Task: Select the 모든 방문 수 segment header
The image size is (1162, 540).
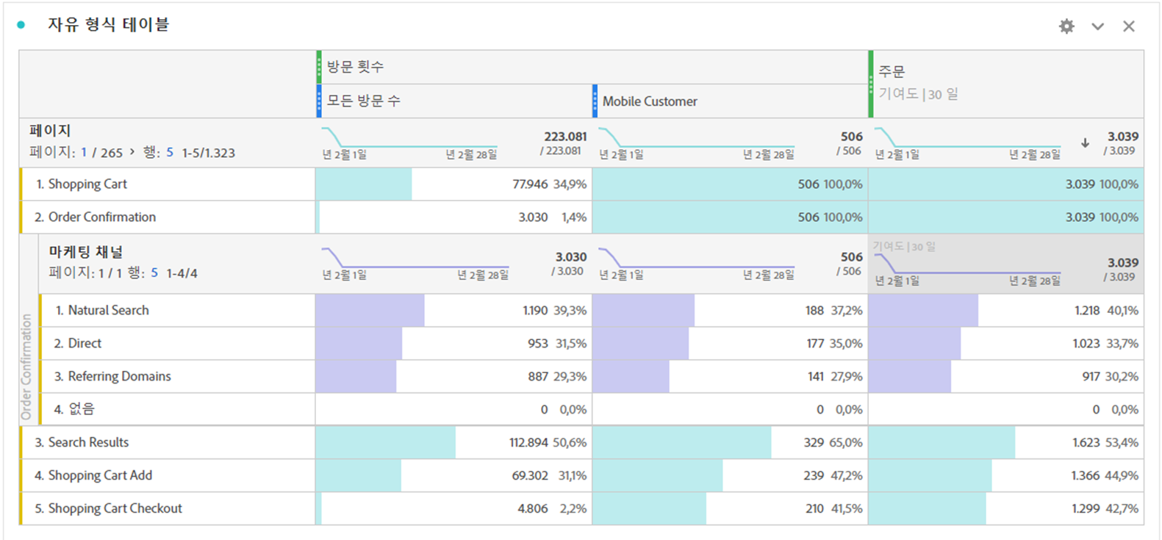Action: click(454, 101)
